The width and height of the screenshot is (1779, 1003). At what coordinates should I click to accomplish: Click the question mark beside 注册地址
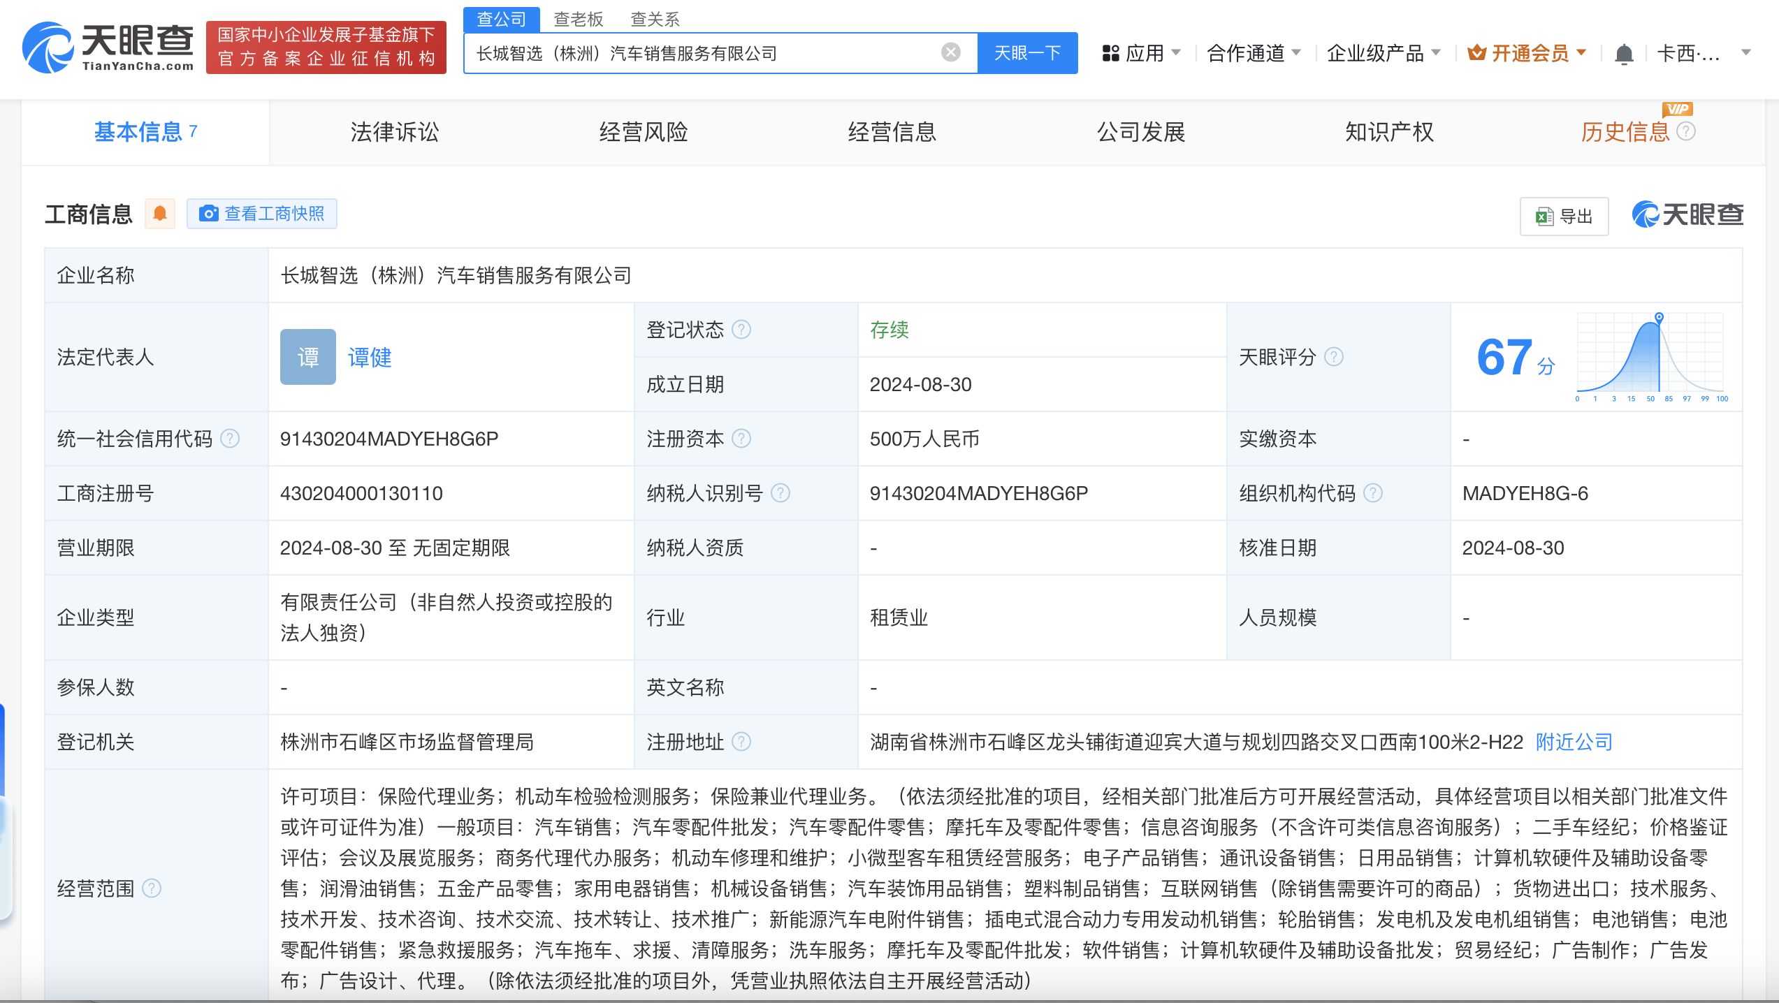coord(742,742)
